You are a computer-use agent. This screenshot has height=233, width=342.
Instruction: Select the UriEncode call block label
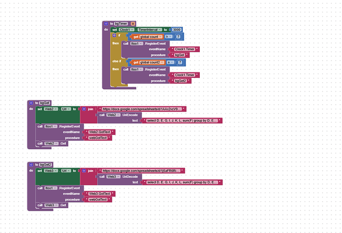[130, 115]
